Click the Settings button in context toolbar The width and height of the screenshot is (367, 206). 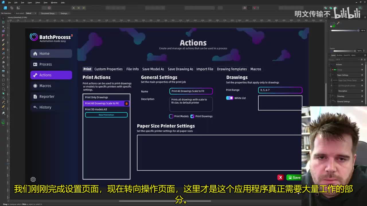[64, 13]
